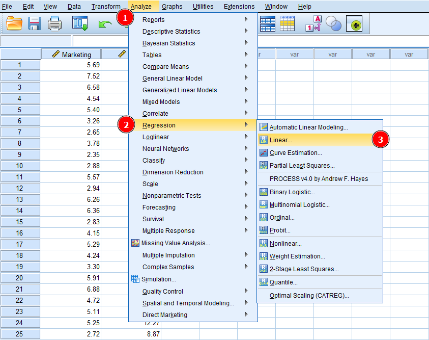Click the custom dialogs green plus icon
Image resolution: width=429 pixels, height=340 pixels.
tap(355, 23)
